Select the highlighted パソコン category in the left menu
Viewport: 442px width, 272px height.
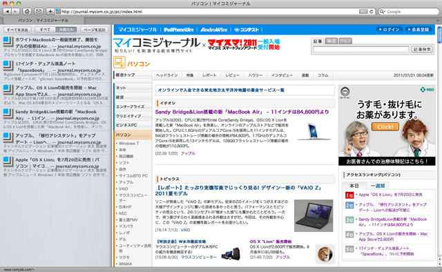(133, 135)
